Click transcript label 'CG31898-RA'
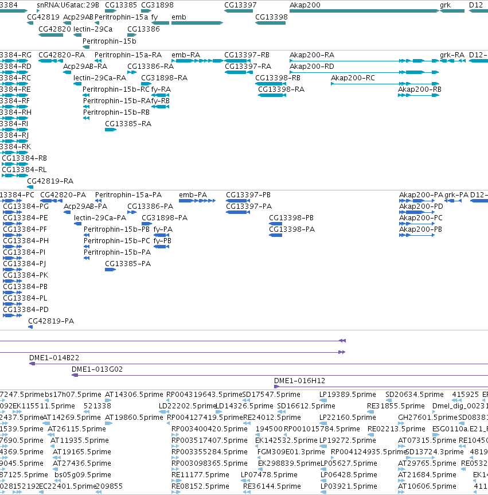 pos(164,78)
